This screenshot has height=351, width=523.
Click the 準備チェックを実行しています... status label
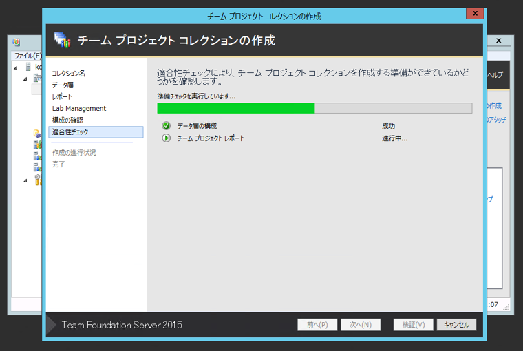(196, 96)
